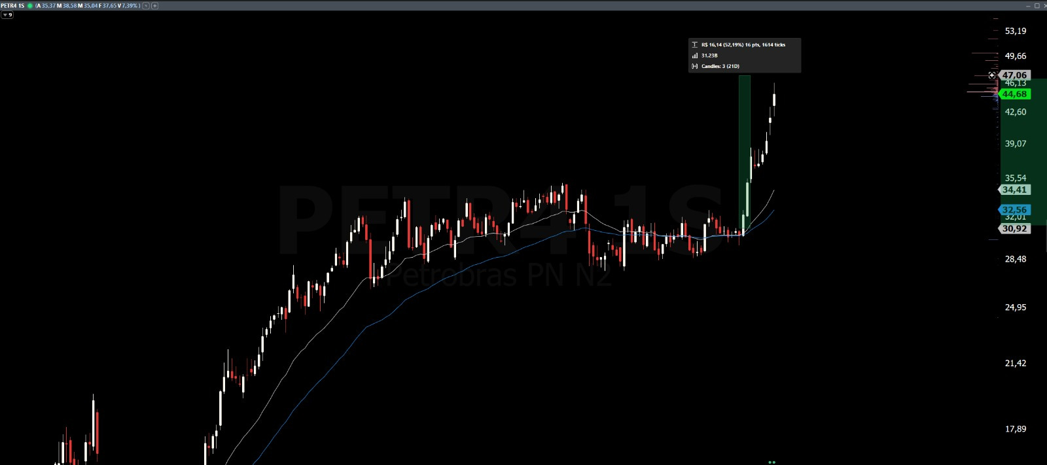Click the green connection status dot
This screenshot has height=465, width=1047.
point(30,5)
